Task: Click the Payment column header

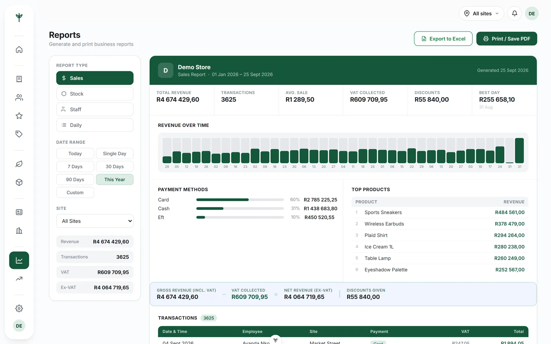Action: tap(379, 332)
